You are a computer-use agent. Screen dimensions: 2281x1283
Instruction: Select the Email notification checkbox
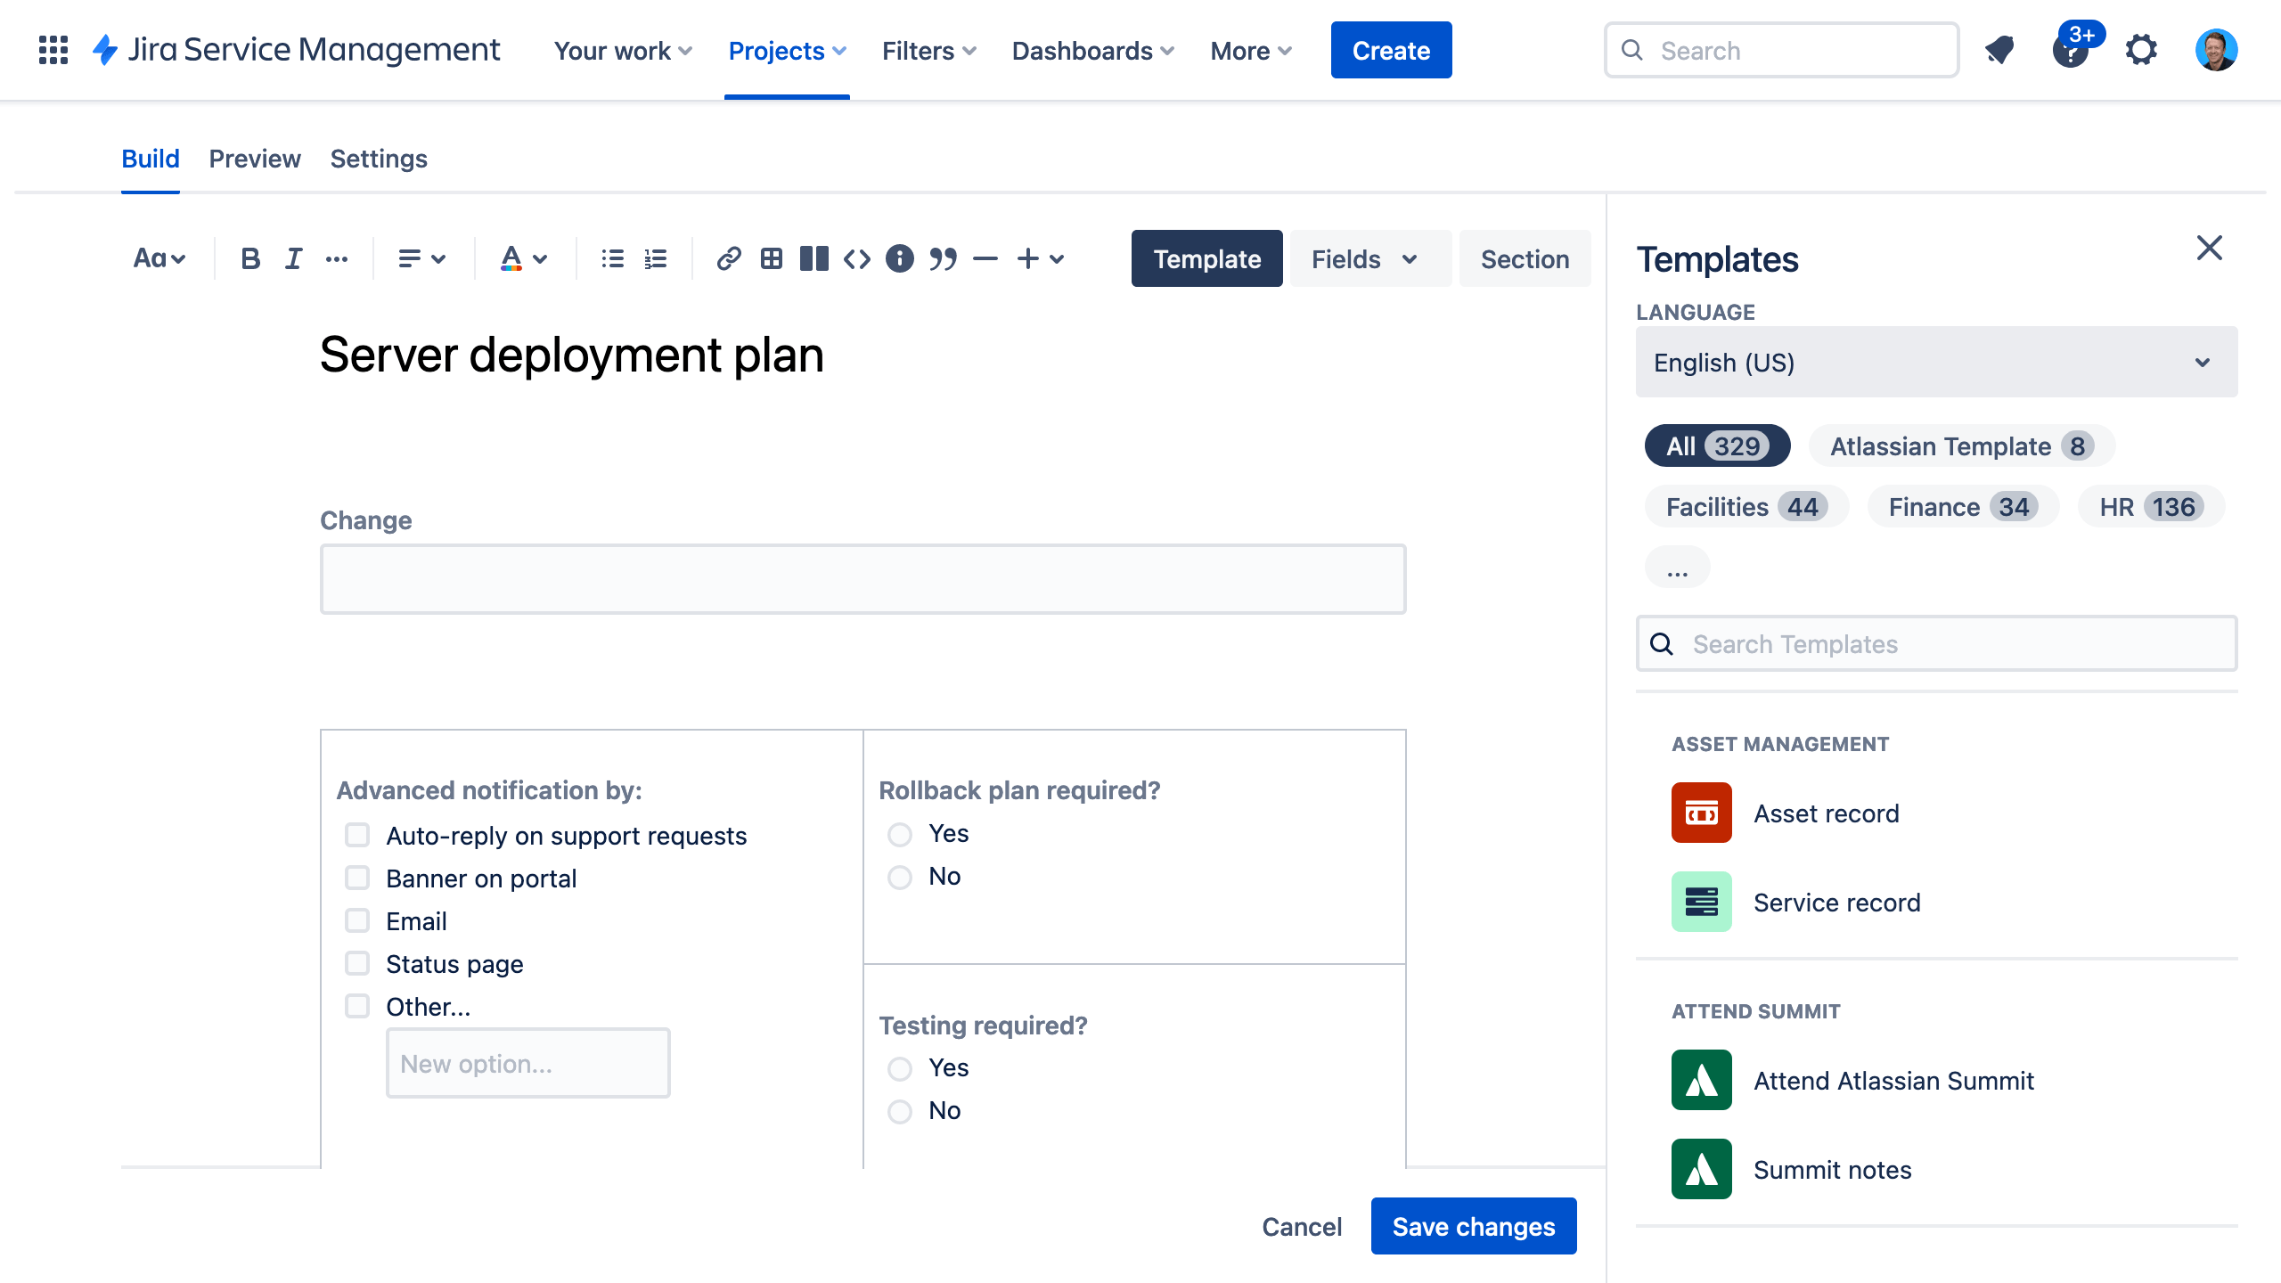click(x=357, y=921)
